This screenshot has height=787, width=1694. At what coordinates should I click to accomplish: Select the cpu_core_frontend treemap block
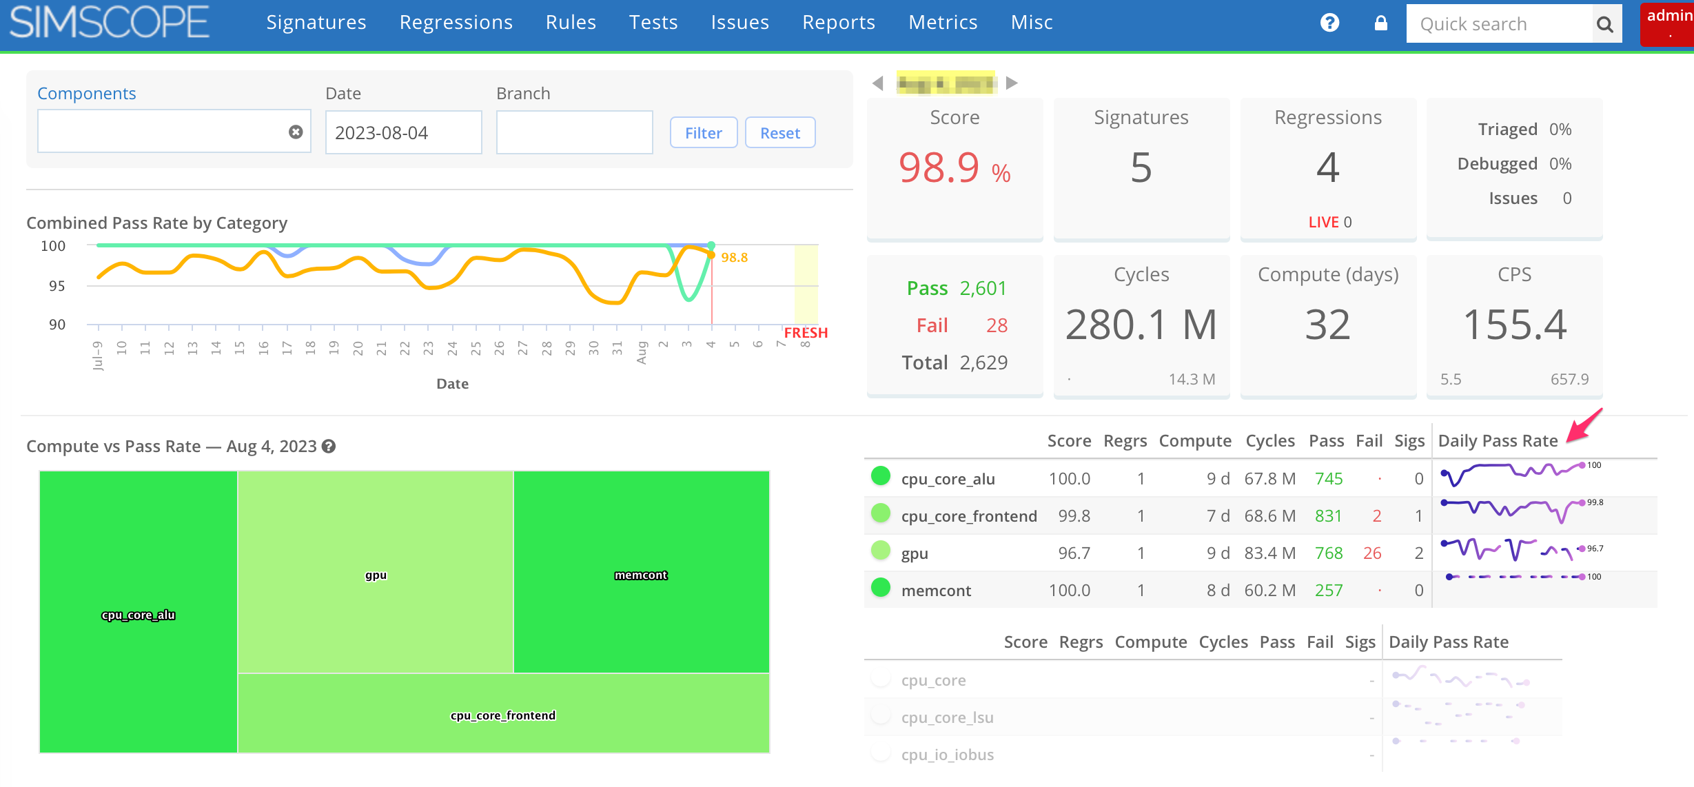504,713
